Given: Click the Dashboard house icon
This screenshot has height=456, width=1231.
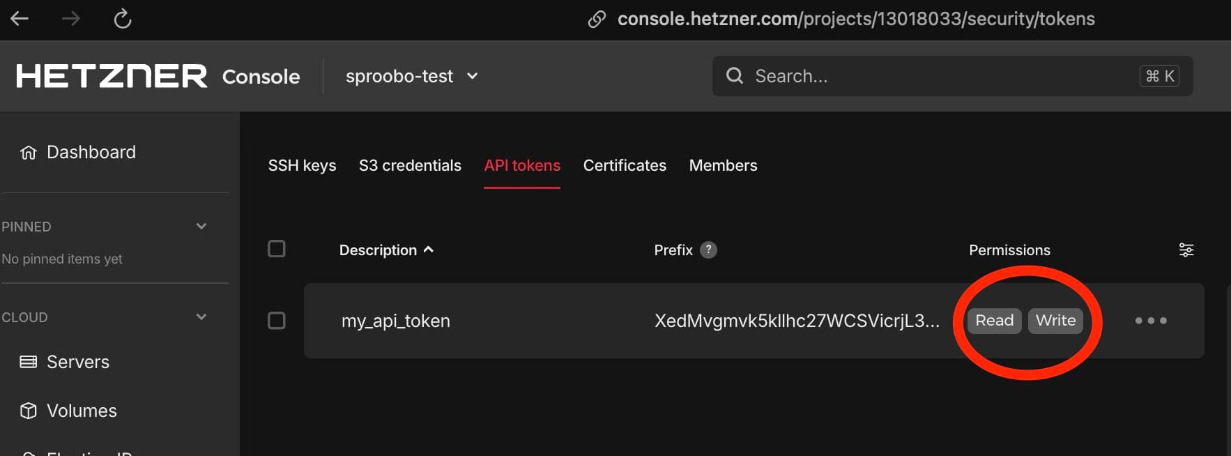Looking at the screenshot, I should [x=28, y=153].
